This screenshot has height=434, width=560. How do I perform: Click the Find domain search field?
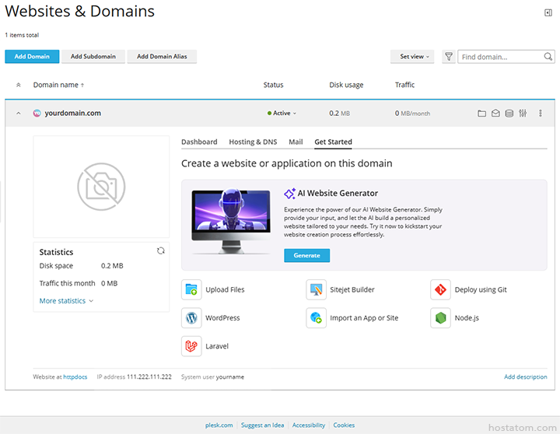[x=500, y=57]
